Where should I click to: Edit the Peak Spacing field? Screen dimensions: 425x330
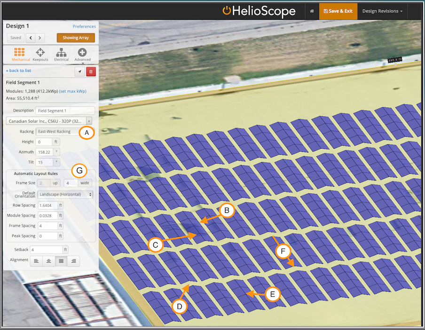(47, 236)
